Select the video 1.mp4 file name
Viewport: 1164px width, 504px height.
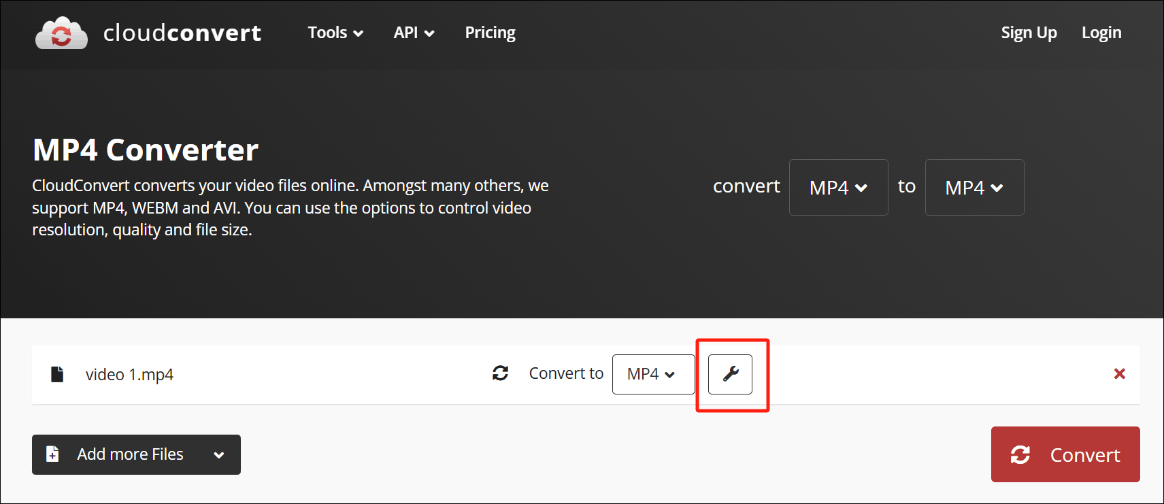click(129, 375)
